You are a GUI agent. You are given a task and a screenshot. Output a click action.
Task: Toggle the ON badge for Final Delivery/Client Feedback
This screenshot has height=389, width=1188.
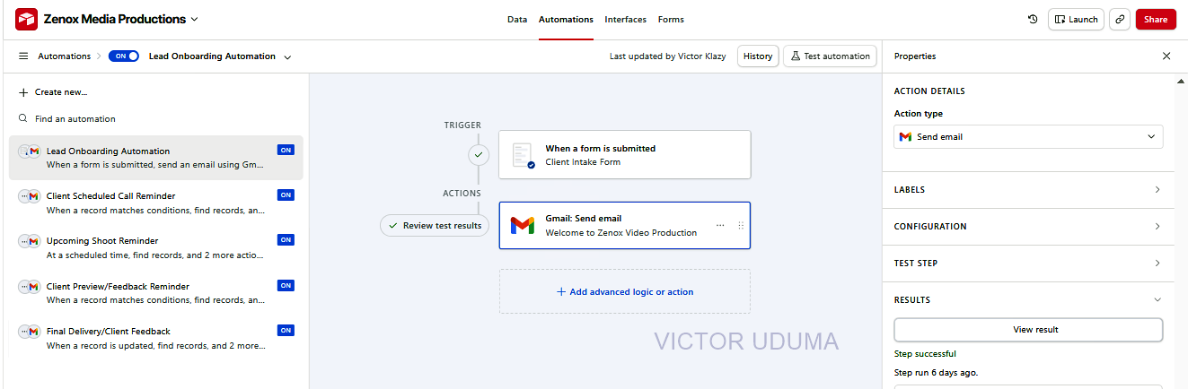coord(286,331)
